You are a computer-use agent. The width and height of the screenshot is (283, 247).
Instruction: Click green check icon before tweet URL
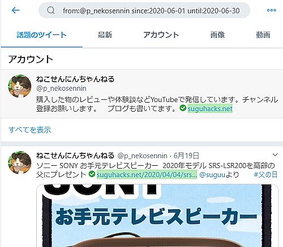[x=92, y=174]
